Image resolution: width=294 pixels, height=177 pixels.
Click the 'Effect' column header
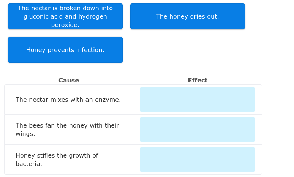point(198,80)
